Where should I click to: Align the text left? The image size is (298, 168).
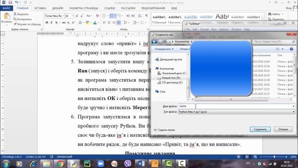click(104, 23)
